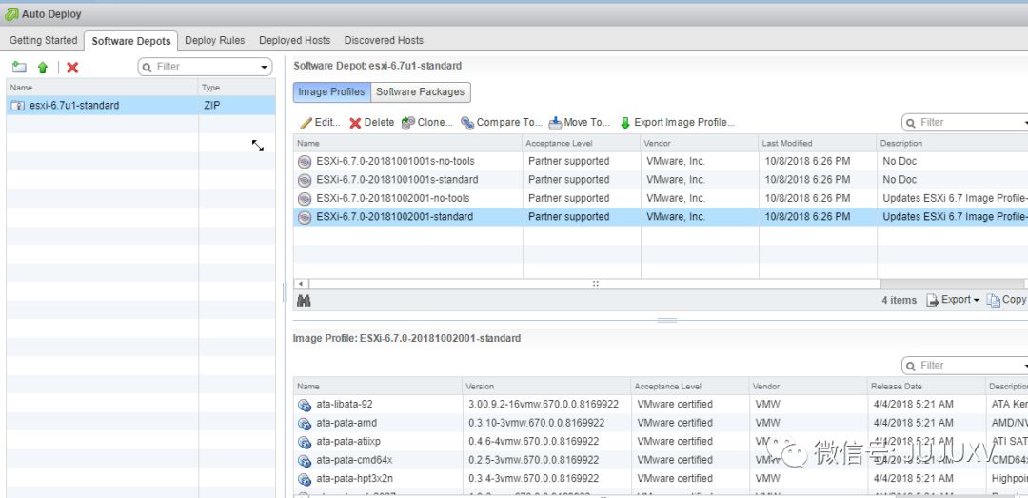Click the ESXi-6.7.0-20181001001s-standard profile icon
Screen dimensions: 1028x498
pos(305,180)
